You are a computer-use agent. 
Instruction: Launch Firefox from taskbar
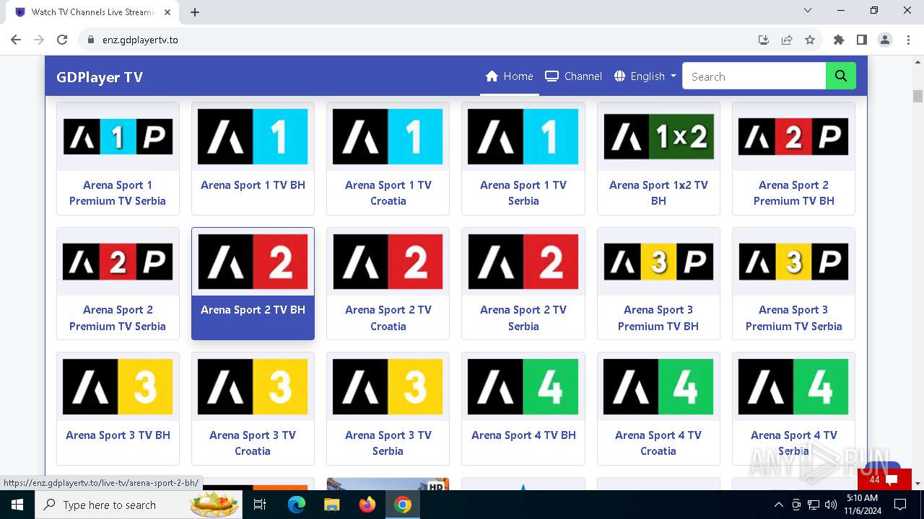[x=367, y=505]
